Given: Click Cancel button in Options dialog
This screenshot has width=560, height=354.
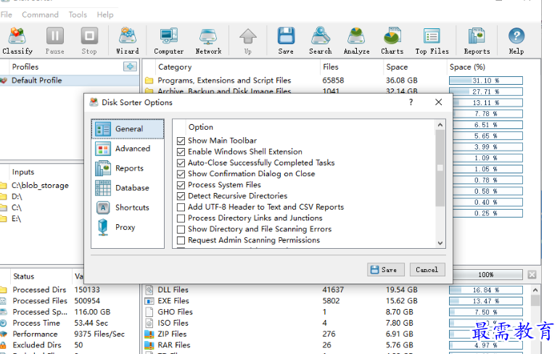Looking at the screenshot, I should 427,270.
